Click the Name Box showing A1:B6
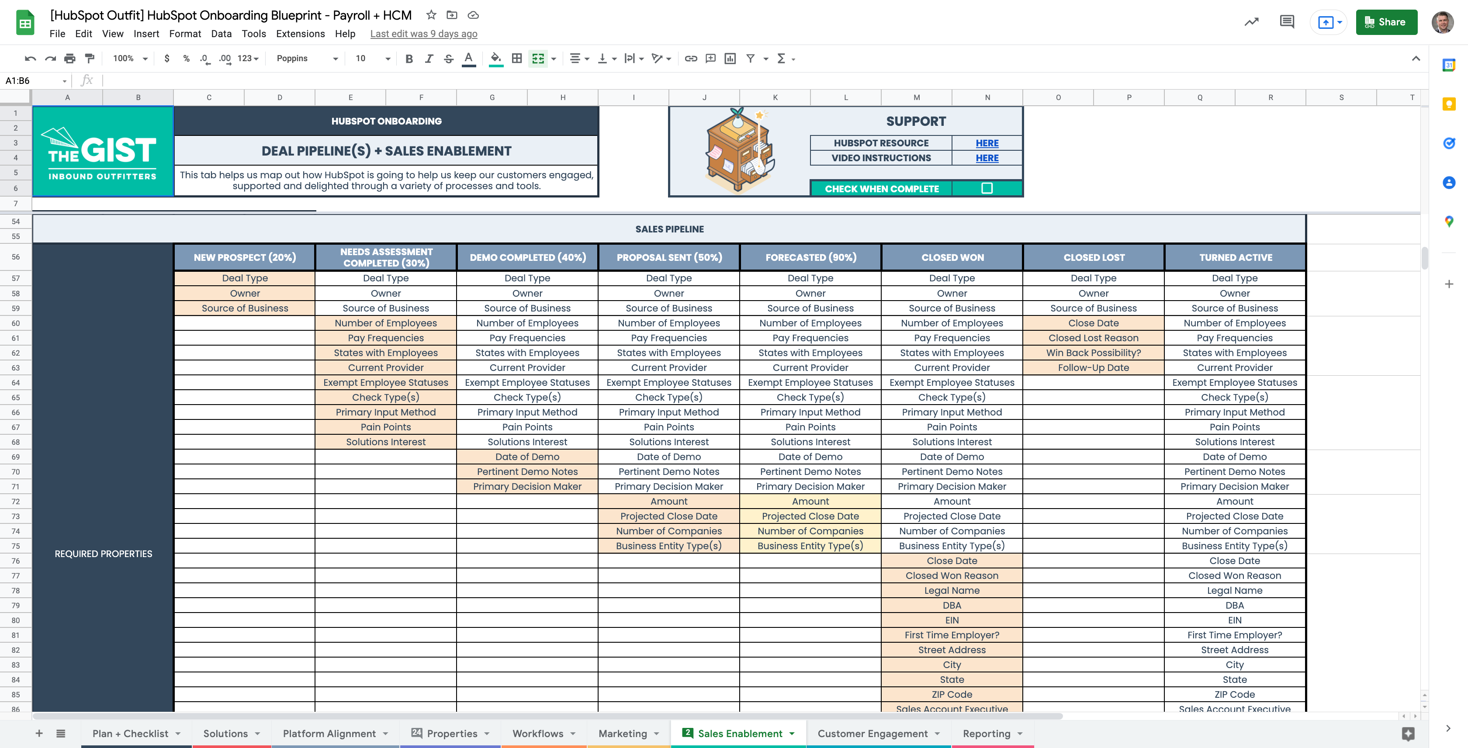1468x748 pixels. pyautogui.click(x=31, y=80)
